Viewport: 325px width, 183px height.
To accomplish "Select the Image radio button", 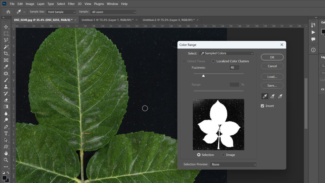I will [x=223, y=155].
